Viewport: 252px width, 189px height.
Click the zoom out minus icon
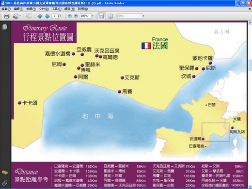tap(70, 16)
